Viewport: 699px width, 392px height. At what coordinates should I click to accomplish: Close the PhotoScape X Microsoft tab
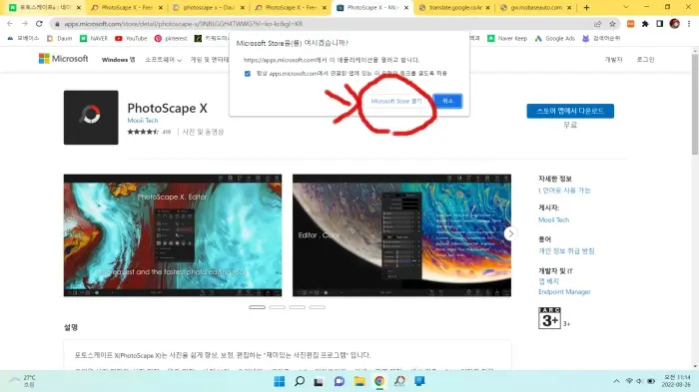406,8
